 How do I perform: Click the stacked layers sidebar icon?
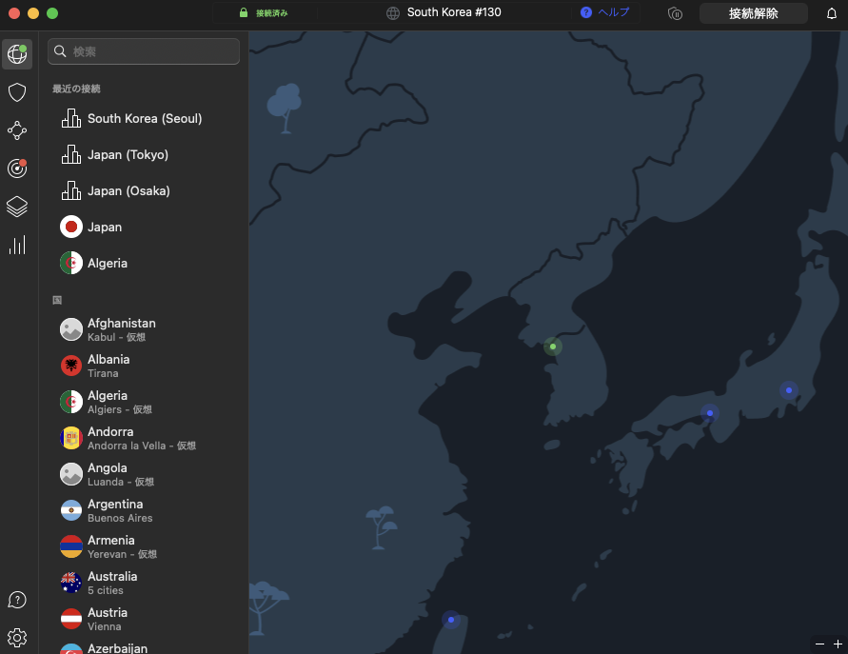pos(16,207)
